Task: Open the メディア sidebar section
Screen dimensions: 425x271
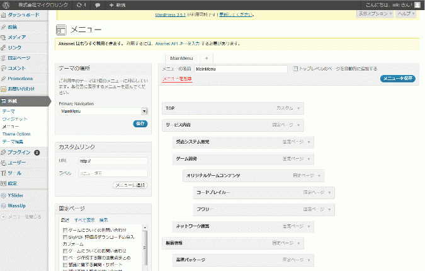Action: click(x=17, y=37)
